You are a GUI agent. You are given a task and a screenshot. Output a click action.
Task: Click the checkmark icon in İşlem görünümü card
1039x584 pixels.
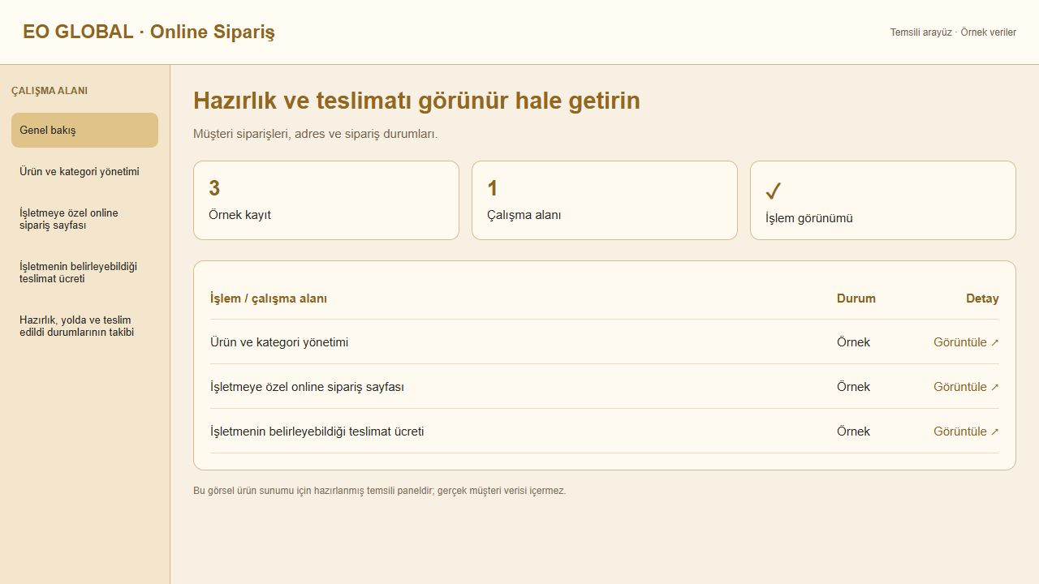774,191
